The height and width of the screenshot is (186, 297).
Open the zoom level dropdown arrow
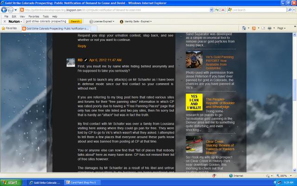point(291,176)
